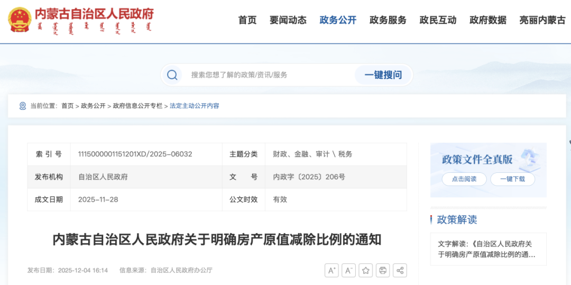Click the increase font size A+ icon
The height and width of the screenshot is (285, 571).
pyautogui.click(x=331, y=270)
